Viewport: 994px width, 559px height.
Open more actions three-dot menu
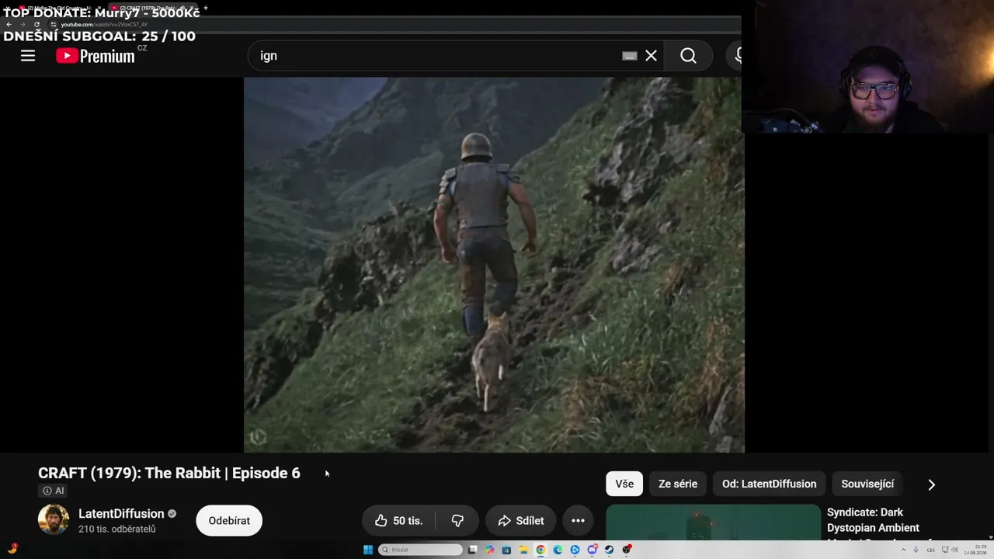(578, 521)
